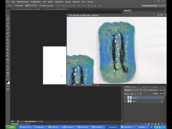Toggle the Auto-Select checkbox
This screenshot has width=172, height=129.
click(x=15, y=6)
